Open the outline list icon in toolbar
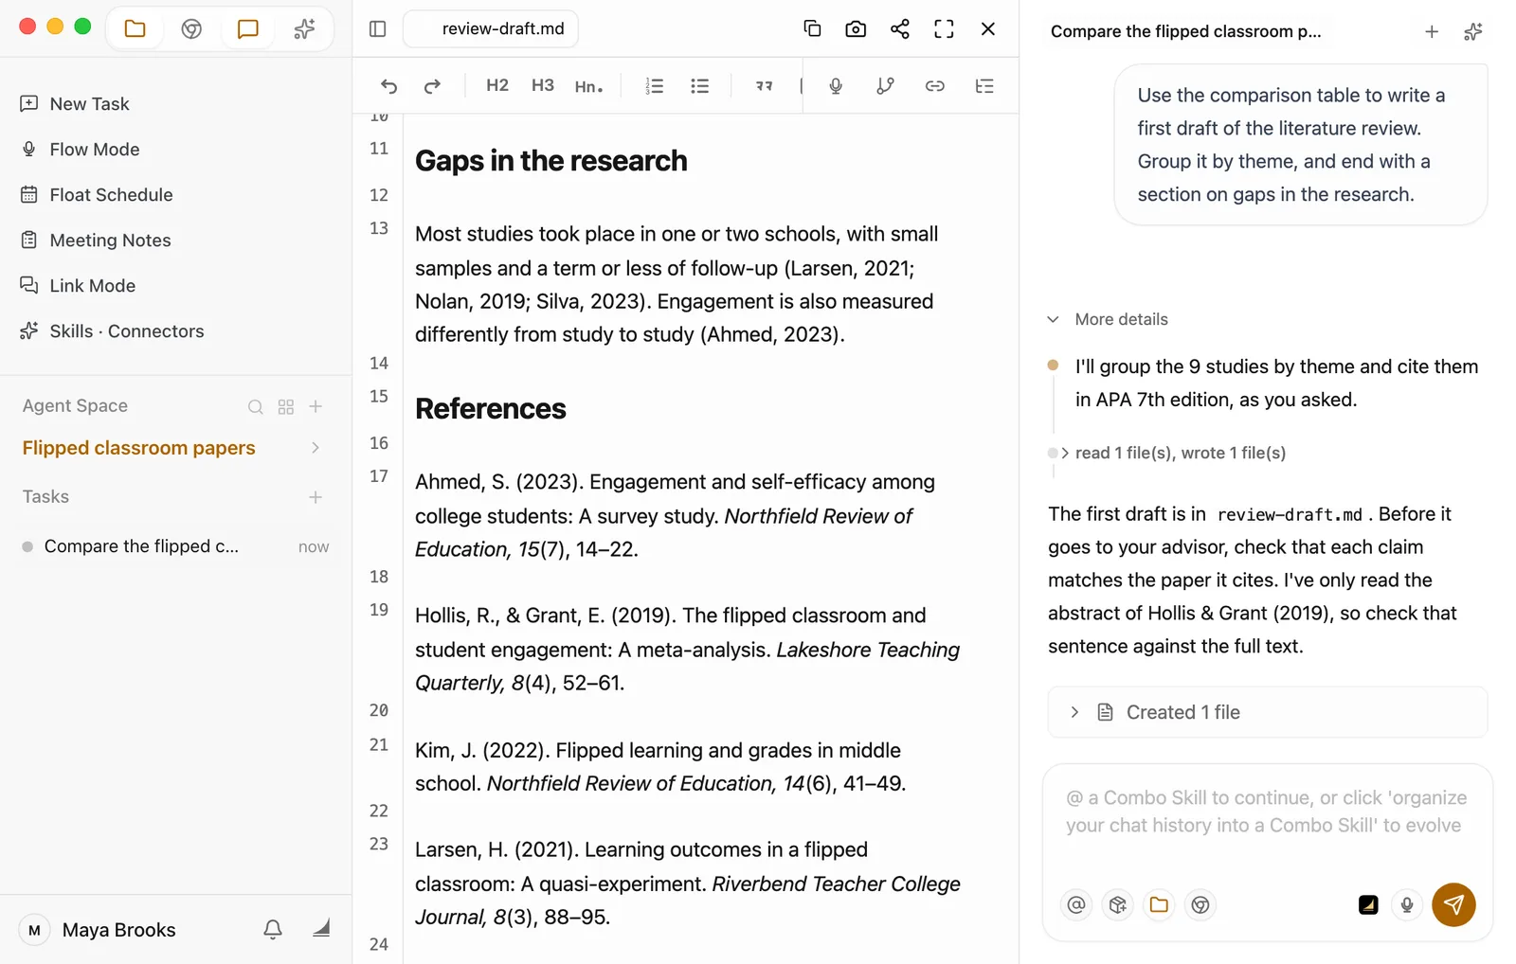This screenshot has height=964, width=1516. (x=984, y=86)
